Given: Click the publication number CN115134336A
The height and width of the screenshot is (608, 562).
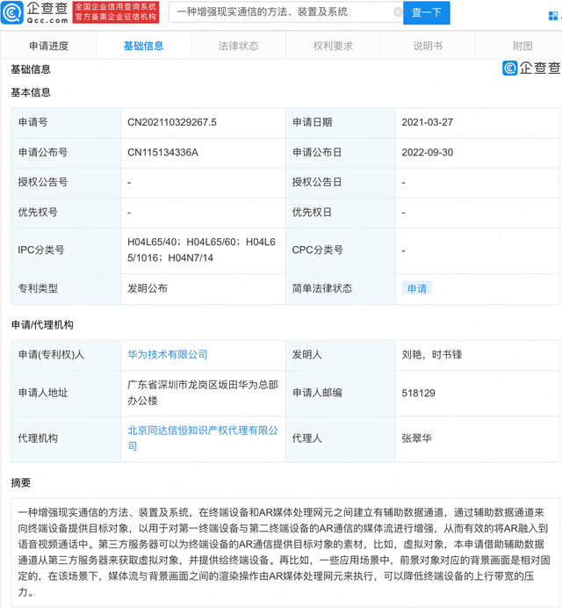Looking at the screenshot, I should coord(163,153).
